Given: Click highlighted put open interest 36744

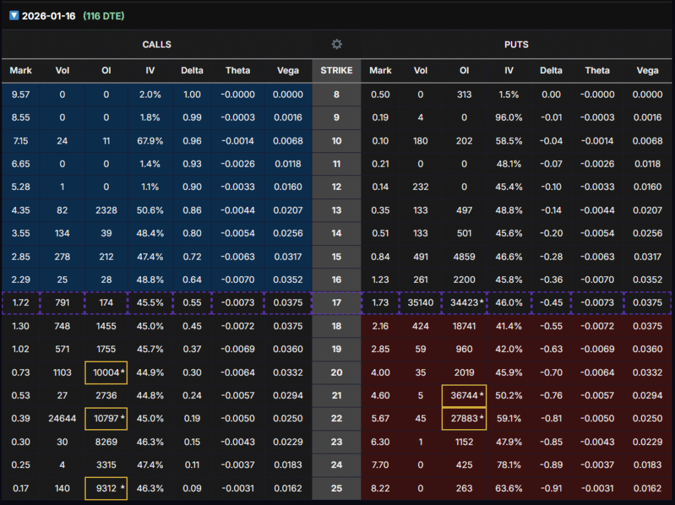Looking at the screenshot, I should pyautogui.click(x=464, y=396).
